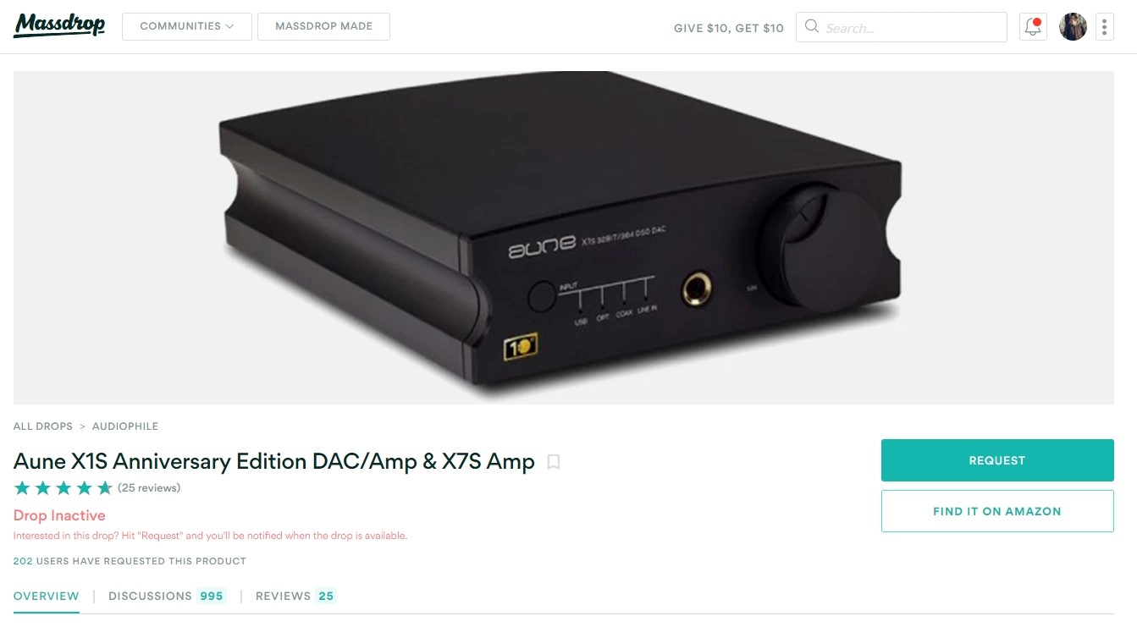Switch to the Discussions tab
Image resolution: width=1137 pixels, height=627 pixels.
click(167, 596)
